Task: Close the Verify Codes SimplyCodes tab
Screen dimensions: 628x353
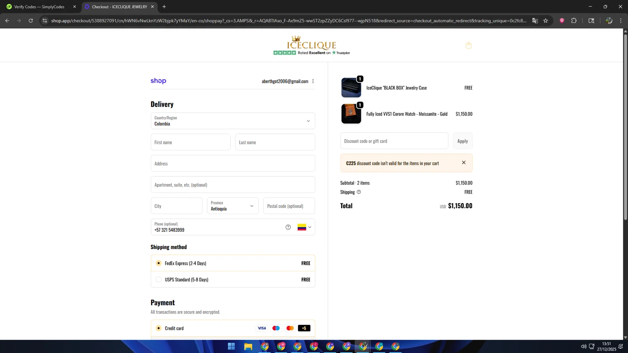Action: coord(75,7)
